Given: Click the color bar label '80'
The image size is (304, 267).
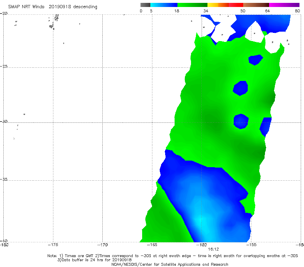Looking at the screenshot, I should [x=297, y=11].
